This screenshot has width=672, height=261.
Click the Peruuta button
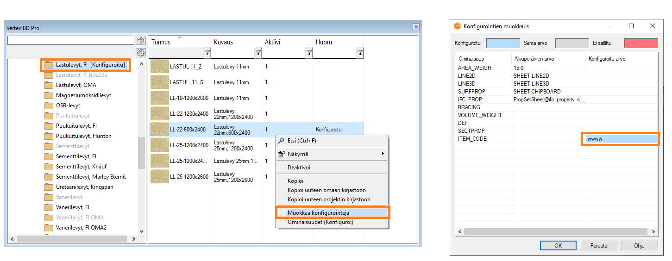pyautogui.click(x=598, y=246)
